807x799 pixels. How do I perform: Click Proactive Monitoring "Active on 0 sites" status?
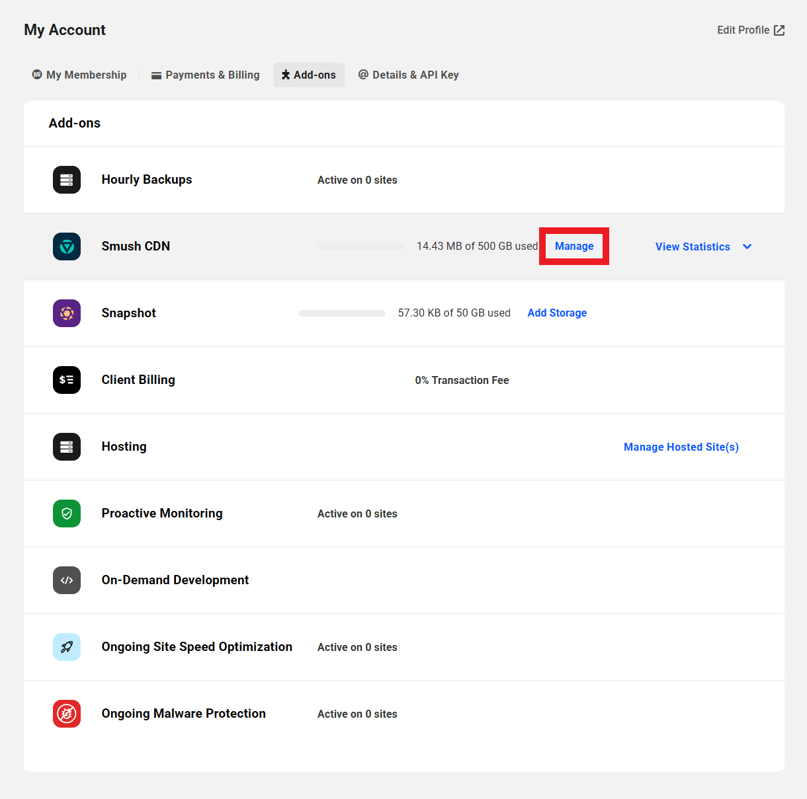coord(357,514)
